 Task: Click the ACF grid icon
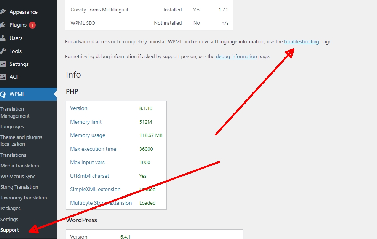click(3, 77)
